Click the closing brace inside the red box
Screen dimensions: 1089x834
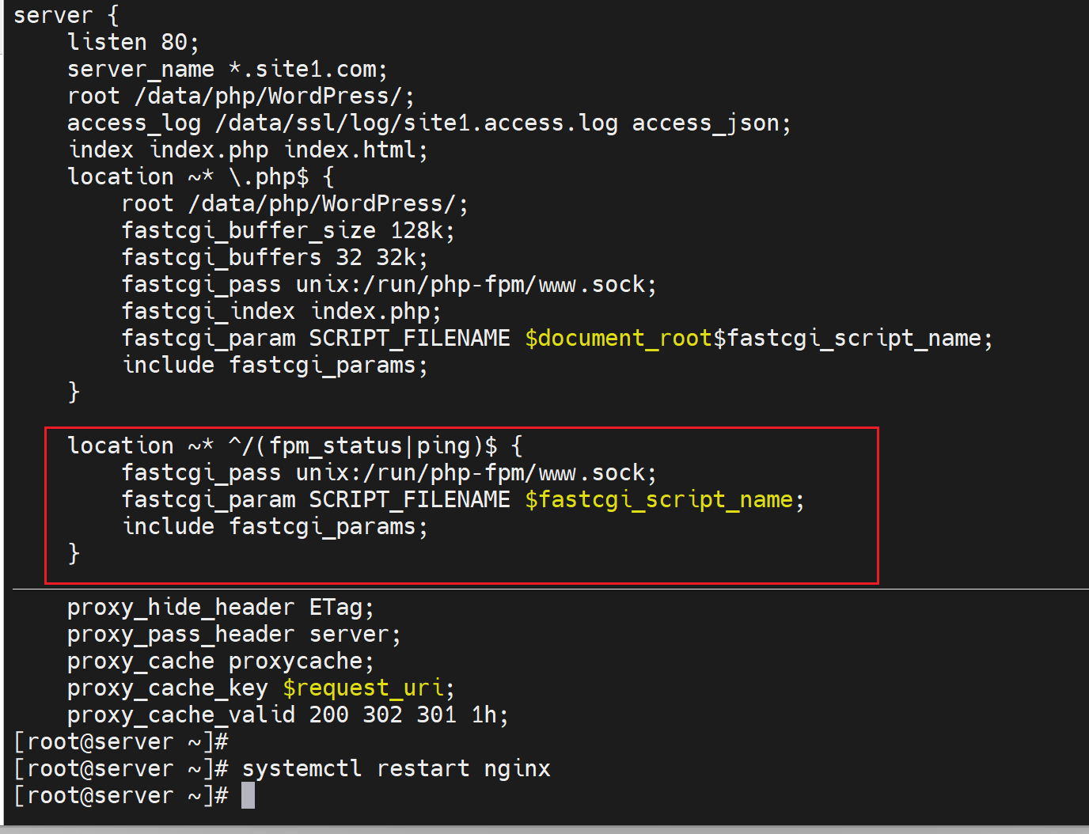(74, 553)
